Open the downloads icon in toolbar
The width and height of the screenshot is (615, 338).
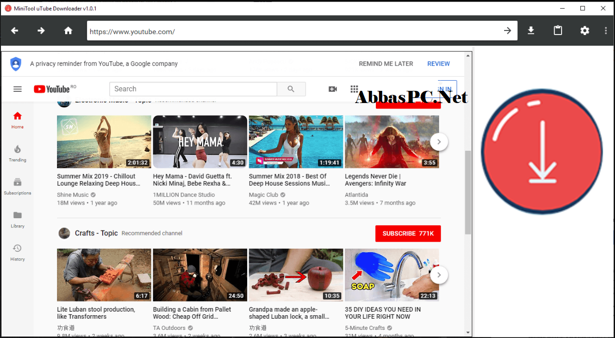pos(531,31)
